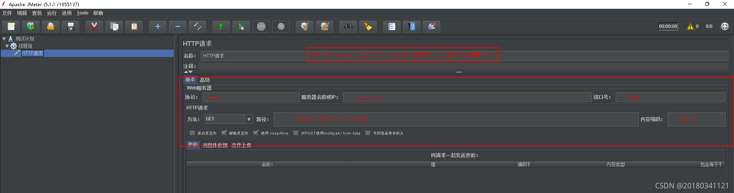Select 线程组 in the tree
This screenshot has height=193, width=734.
pyautogui.click(x=25, y=46)
